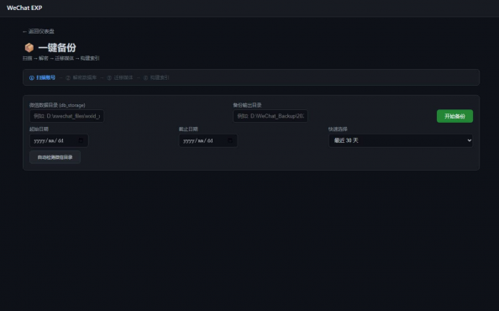Click the subtitle 扫描 → 解密 → 迁移媒体 → 构建索引

click(x=61, y=58)
